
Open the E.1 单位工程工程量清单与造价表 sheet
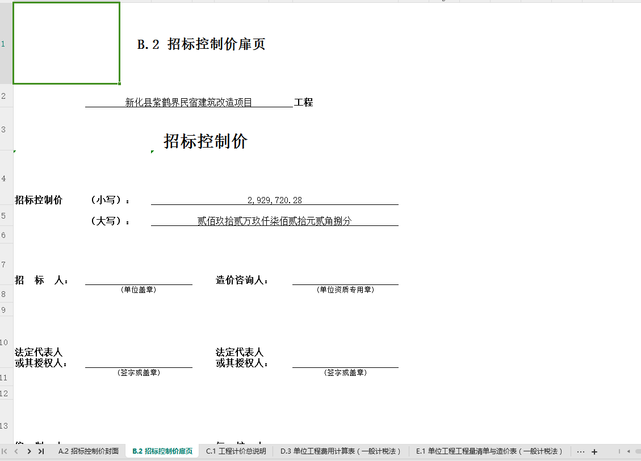click(x=489, y=451)
